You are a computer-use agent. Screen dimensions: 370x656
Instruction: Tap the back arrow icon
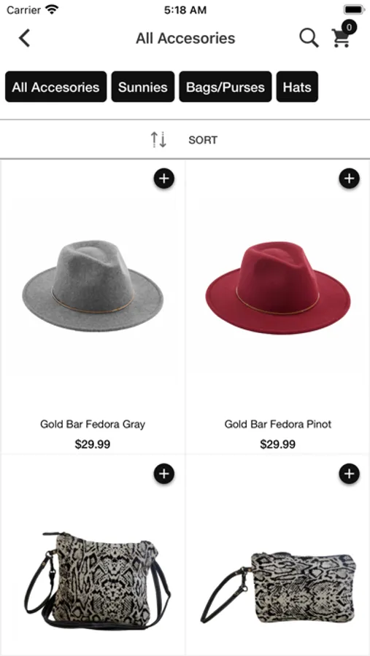[24, 38]
